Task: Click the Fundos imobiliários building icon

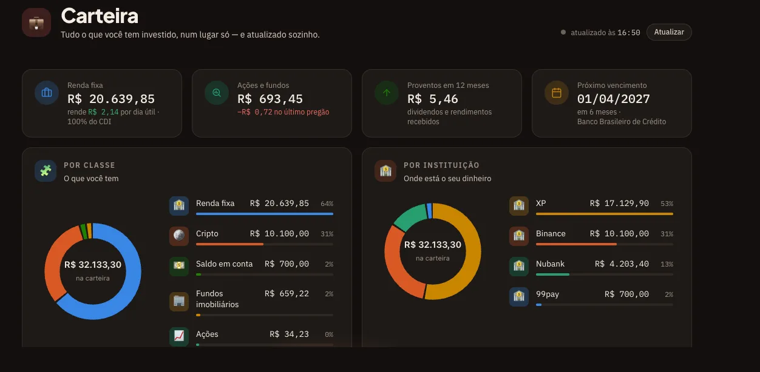Action: point(179,301)
